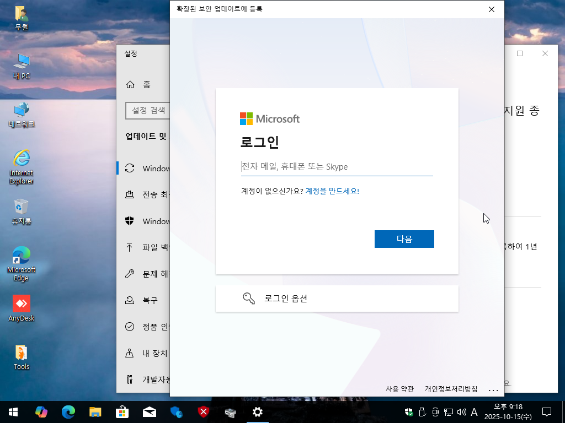Click the blue shield globe taskbar icon
Image resolution: width=565 pixels, height=423 pixels.
tap(176, 412)
